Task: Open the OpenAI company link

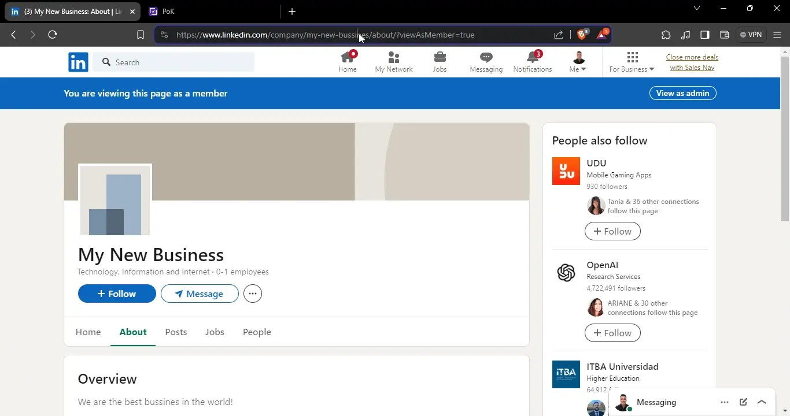Action: pos(602,265)
